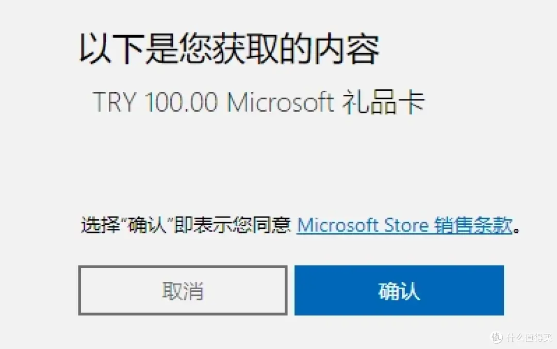Click the 什么值得买 watermark text

(529, 337)
